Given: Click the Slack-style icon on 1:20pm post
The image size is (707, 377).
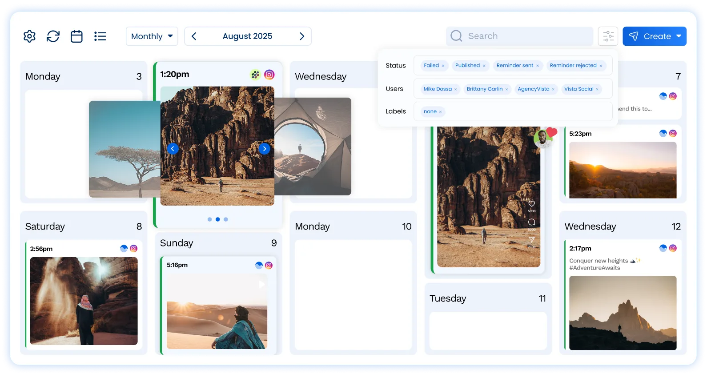Looking at the screenshot, I should (x=255, y=75).
